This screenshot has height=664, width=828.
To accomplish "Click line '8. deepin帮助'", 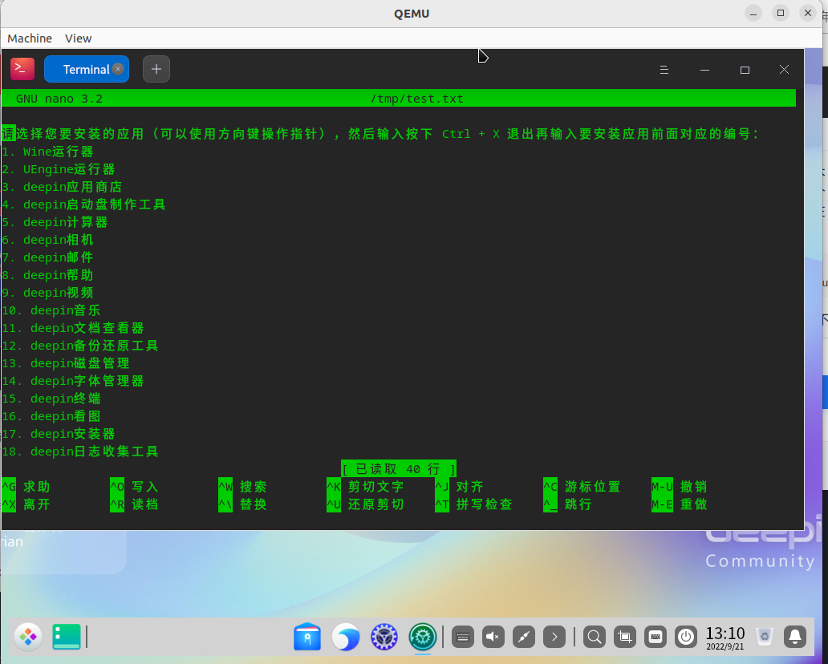I will coord(47,276).
